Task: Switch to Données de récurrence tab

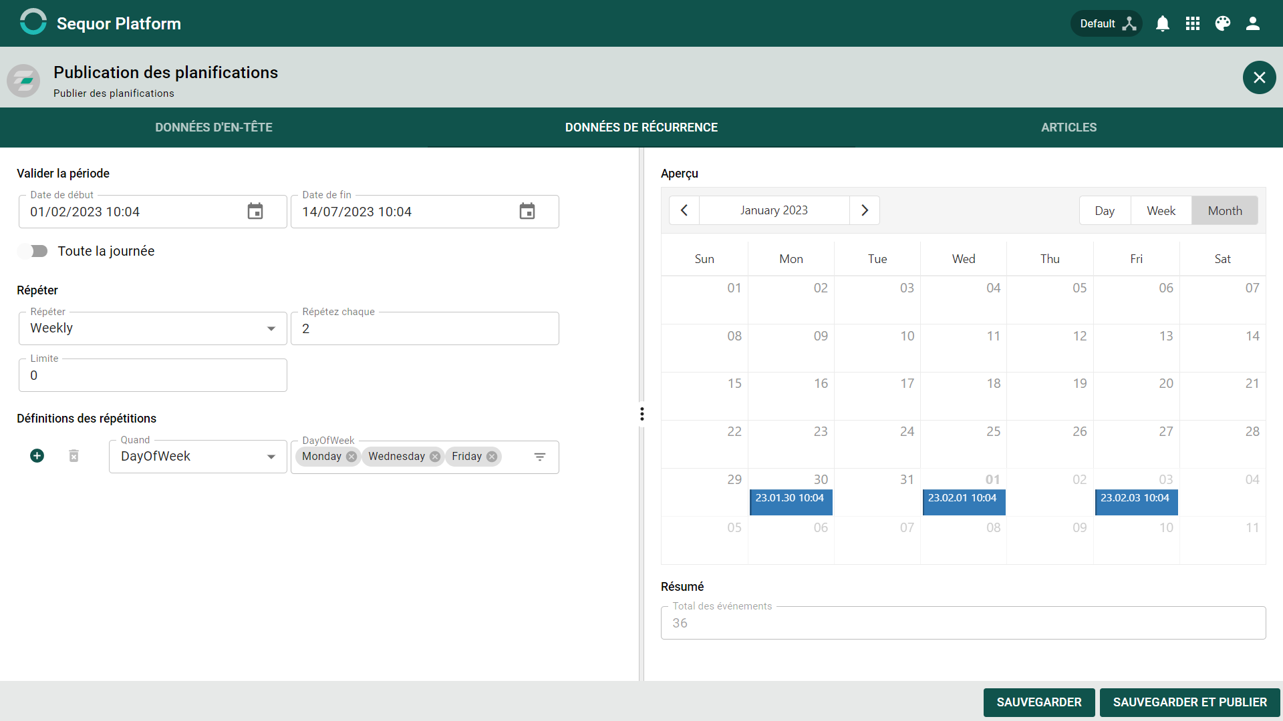Action: click(x=641, y=128)
